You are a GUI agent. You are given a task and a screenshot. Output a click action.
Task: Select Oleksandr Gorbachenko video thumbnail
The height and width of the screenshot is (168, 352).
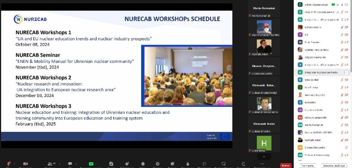pyautogui.click(x=264, y=105)
